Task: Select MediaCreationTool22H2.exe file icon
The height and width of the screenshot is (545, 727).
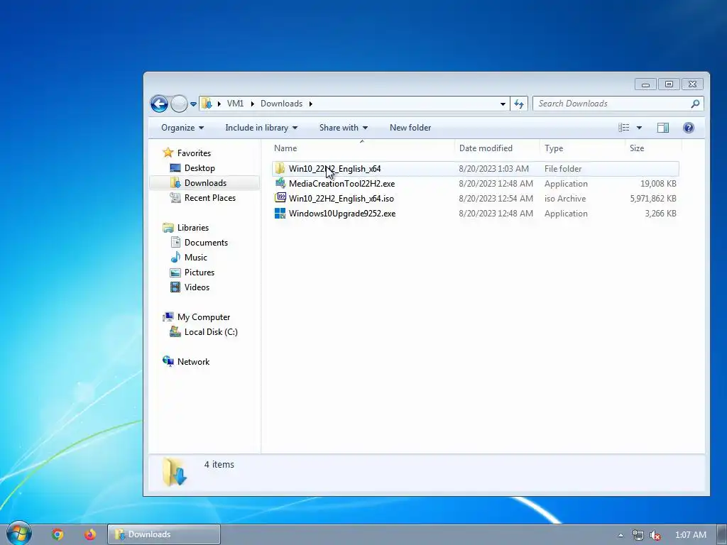Action: click(x=280, y=183)
